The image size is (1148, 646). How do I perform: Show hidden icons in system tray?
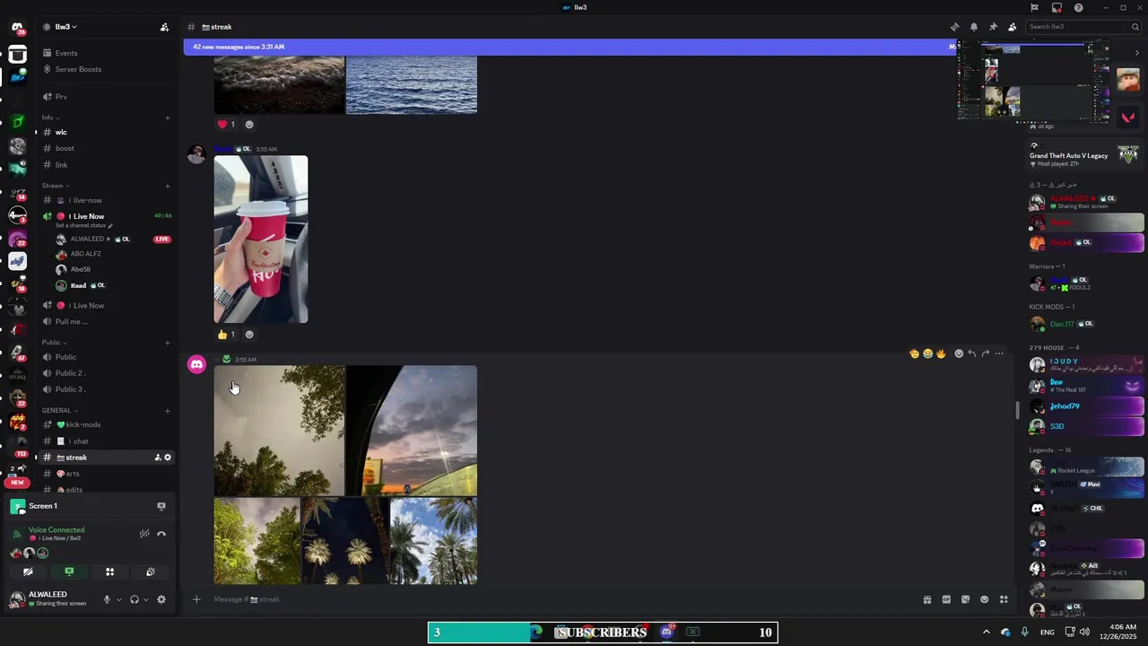point(987,633)
